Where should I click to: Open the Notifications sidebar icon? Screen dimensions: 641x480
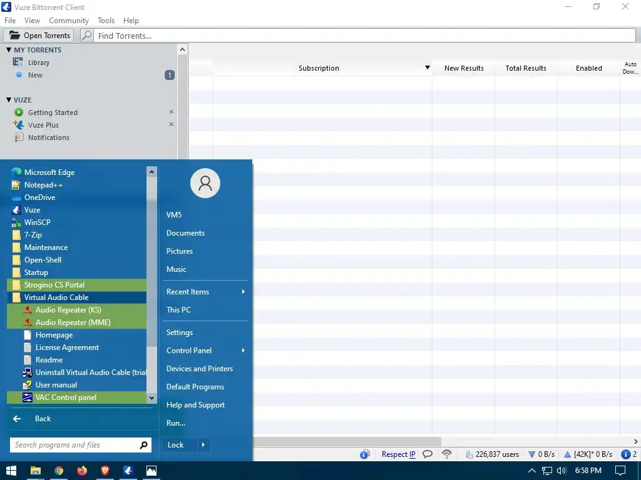[18, 137]
